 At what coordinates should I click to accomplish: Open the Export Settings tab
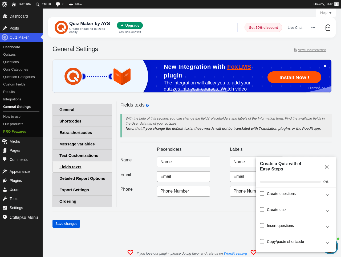pos(82,190)
